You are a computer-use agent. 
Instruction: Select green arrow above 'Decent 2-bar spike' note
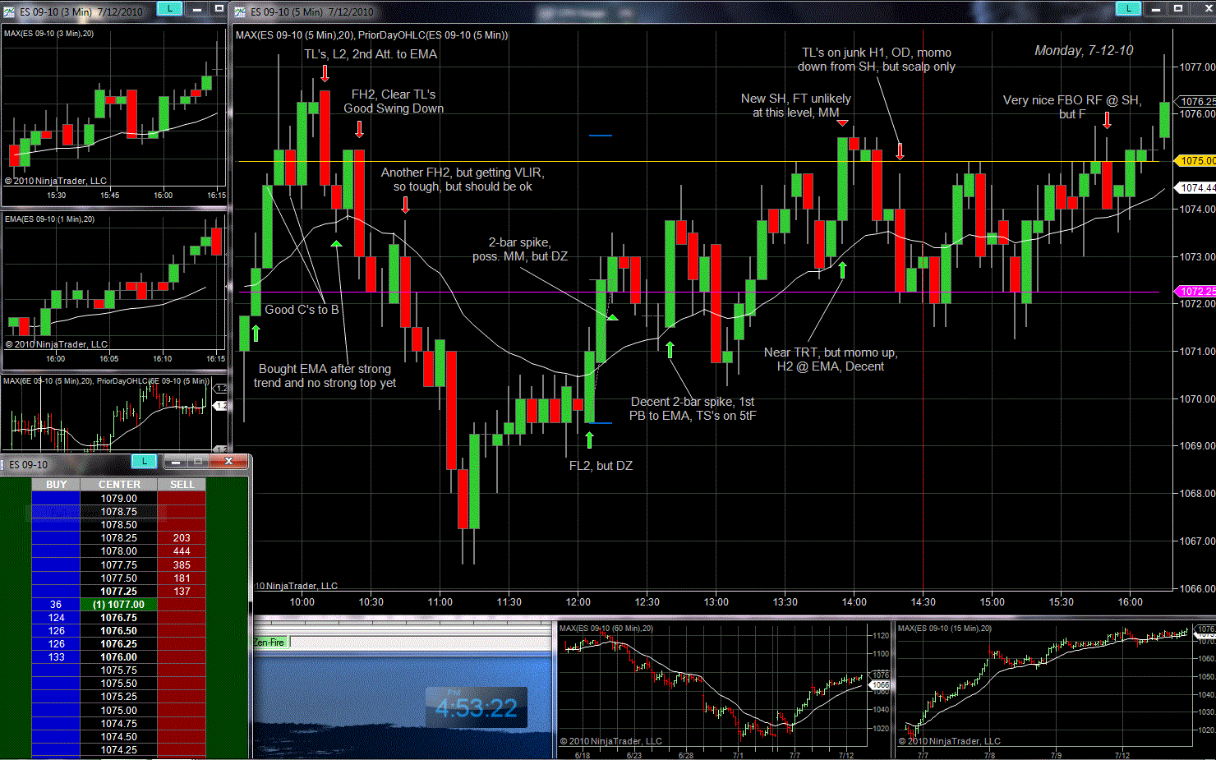click(670, 350)
